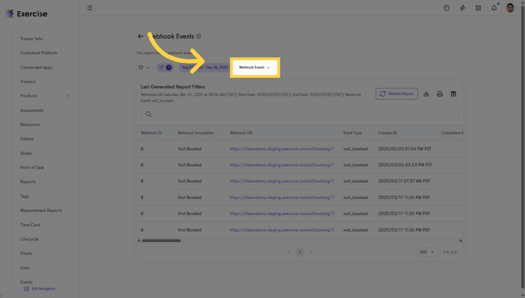Open the first cleandemo booking URL link

point(282,149)
